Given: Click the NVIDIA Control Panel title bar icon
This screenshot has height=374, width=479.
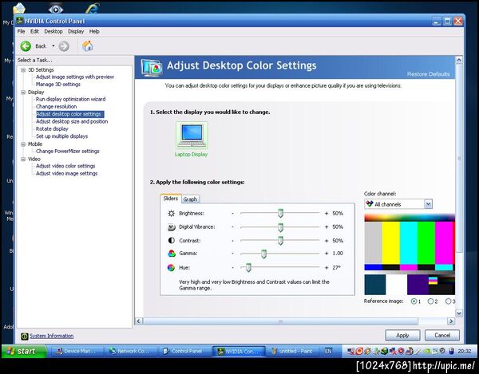Looking at the screenshot, I should point(20,21).
